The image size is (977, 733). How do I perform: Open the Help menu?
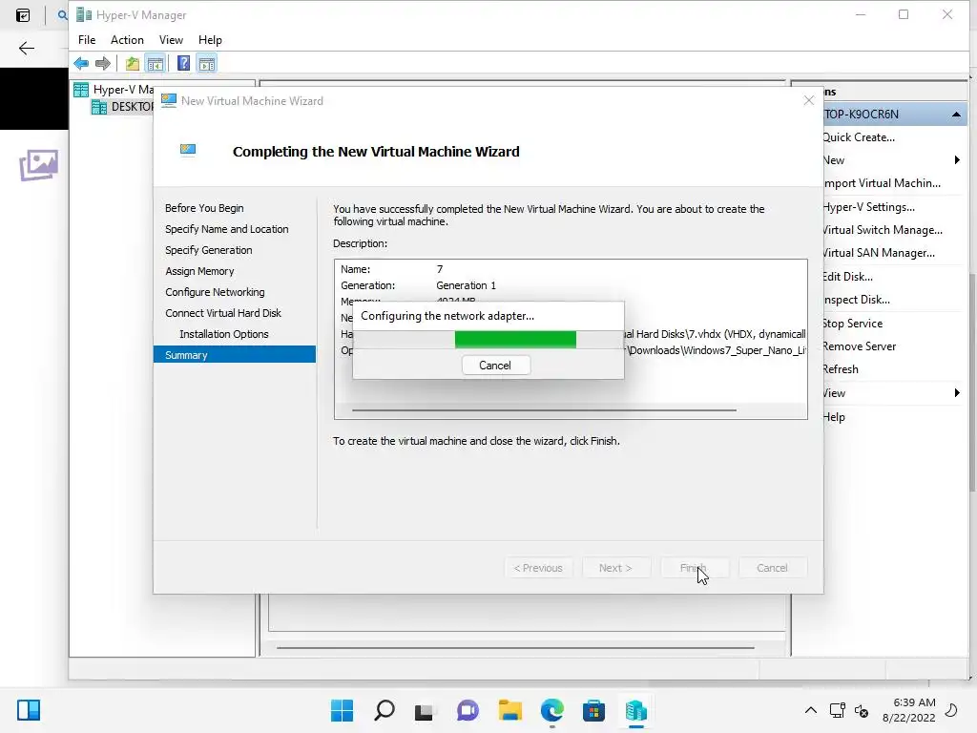210,40
